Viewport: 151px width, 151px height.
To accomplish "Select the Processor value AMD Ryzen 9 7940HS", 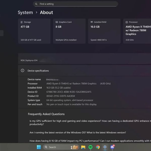I will tap(71, 84).
